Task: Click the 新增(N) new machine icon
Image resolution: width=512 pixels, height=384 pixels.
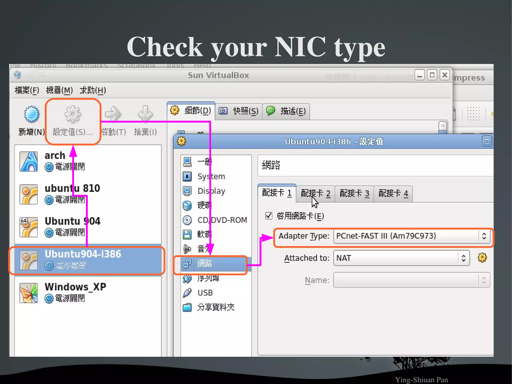Action: coord(31,114)
